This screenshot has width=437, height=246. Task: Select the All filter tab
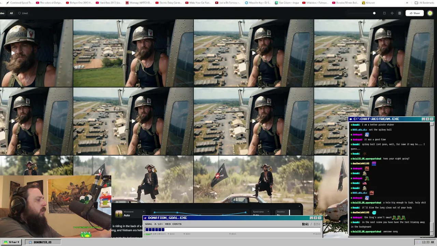11,13
